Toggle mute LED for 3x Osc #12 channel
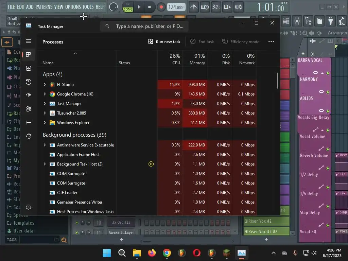Screen dimensions: 348x261 click(77, 222)
